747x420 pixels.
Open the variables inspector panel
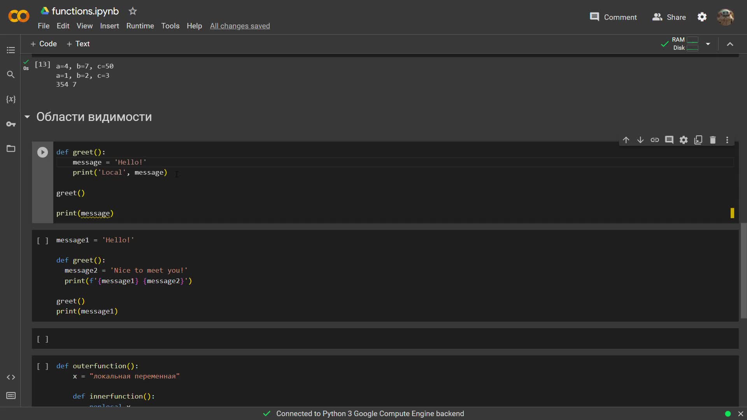[11, 99]
